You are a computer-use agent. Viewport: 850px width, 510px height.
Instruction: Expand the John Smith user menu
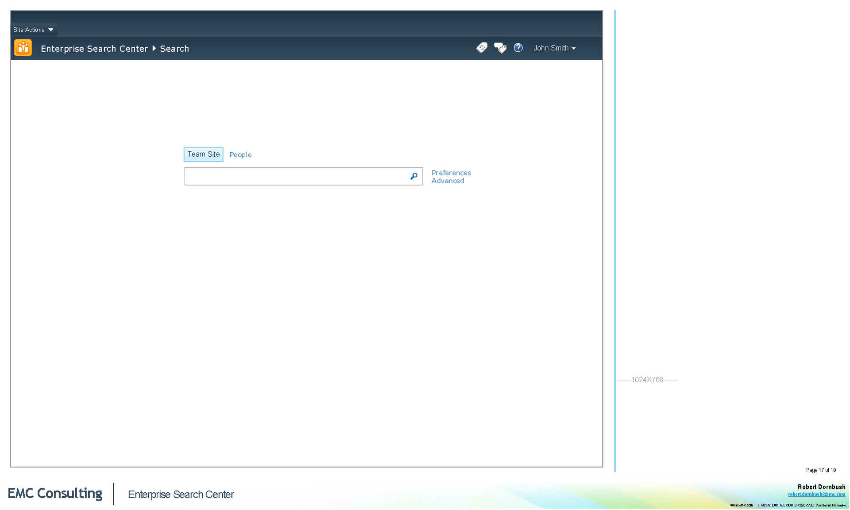[x=554, y=48]
